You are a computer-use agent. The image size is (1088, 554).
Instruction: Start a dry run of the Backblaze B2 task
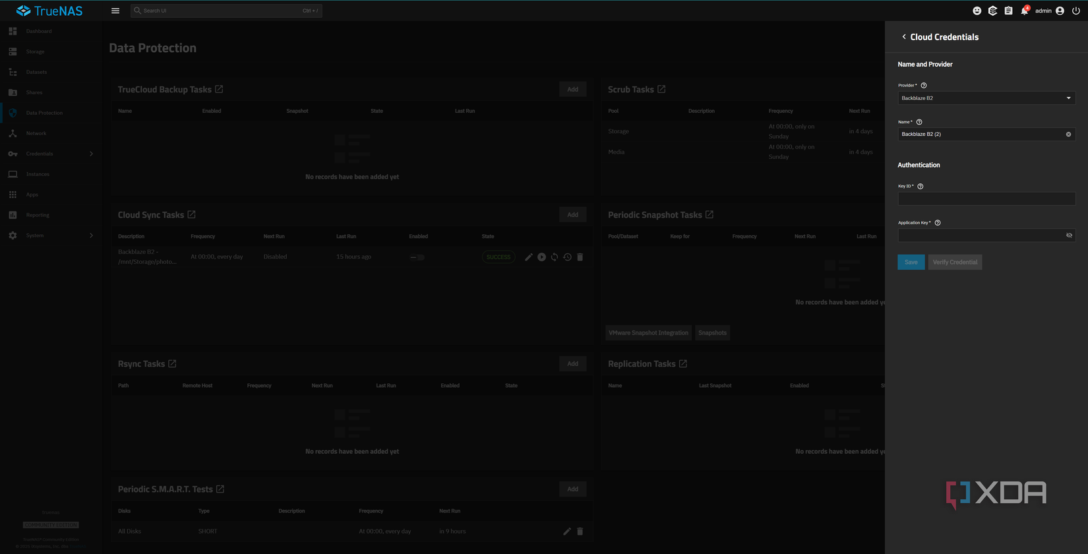(555, 257)
